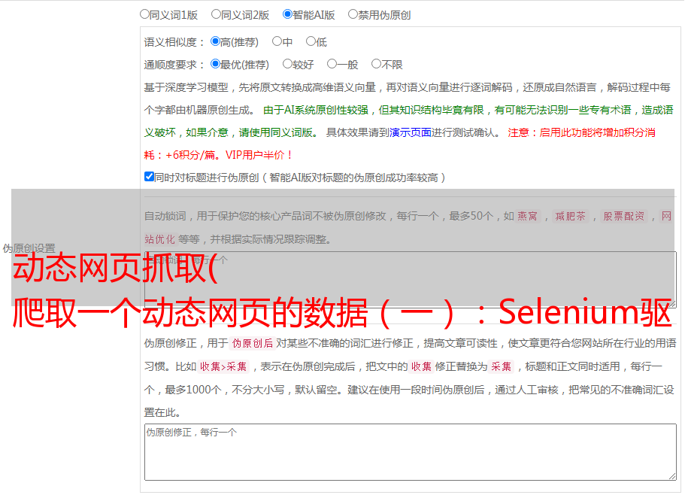Click the 收集>采集 example tag
Image resolution: width=685 pixels, height=495 pixels.
coord(223,366)
